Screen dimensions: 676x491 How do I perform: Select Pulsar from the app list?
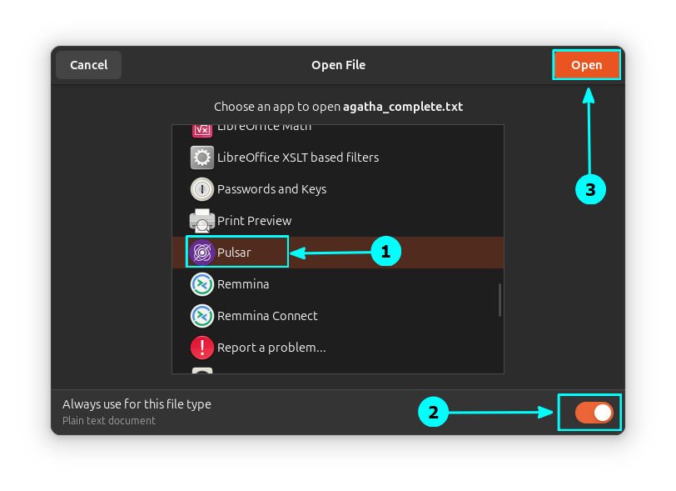coord(235,253)
